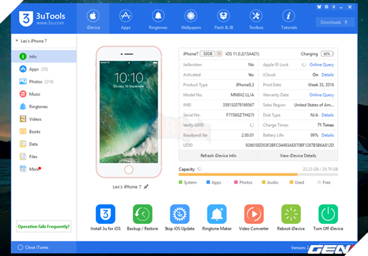Open iCloud Details link
Image resolution: width=368 pixels, height=256 pixels.
coord(328,75)
